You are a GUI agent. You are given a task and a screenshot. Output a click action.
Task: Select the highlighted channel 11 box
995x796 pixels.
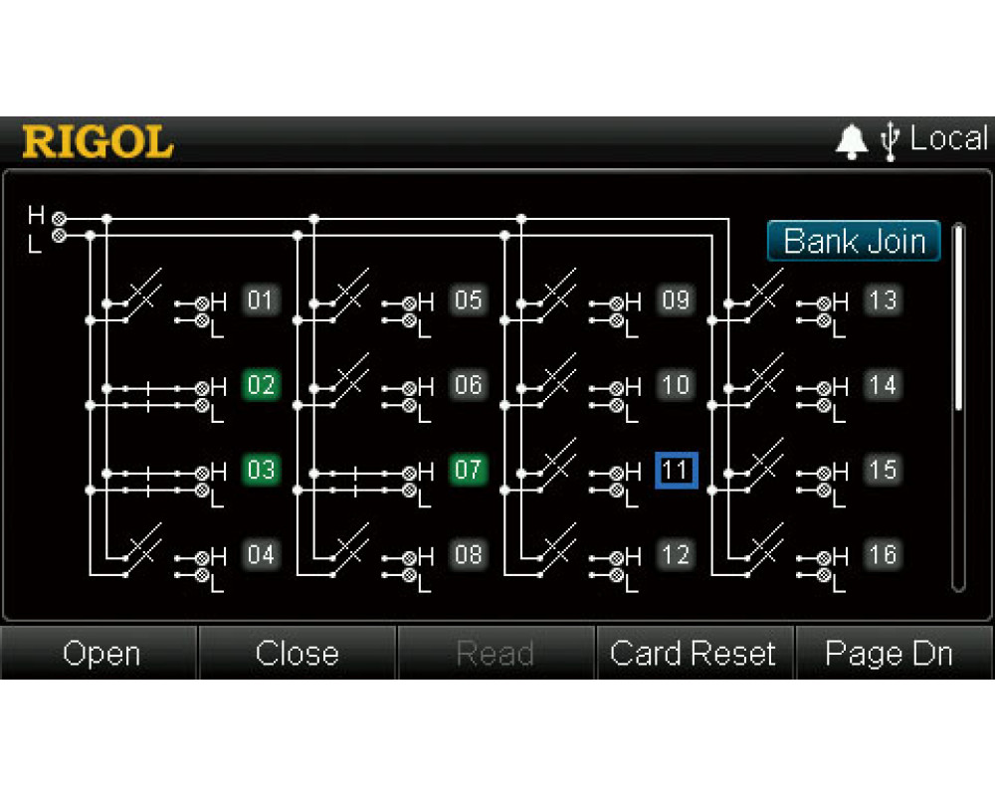676,470
